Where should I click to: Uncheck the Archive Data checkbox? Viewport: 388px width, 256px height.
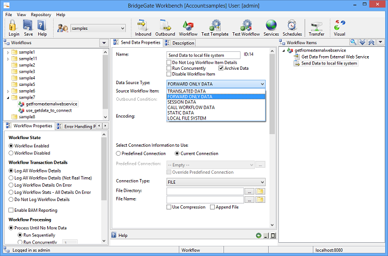[x=221, y=68]
